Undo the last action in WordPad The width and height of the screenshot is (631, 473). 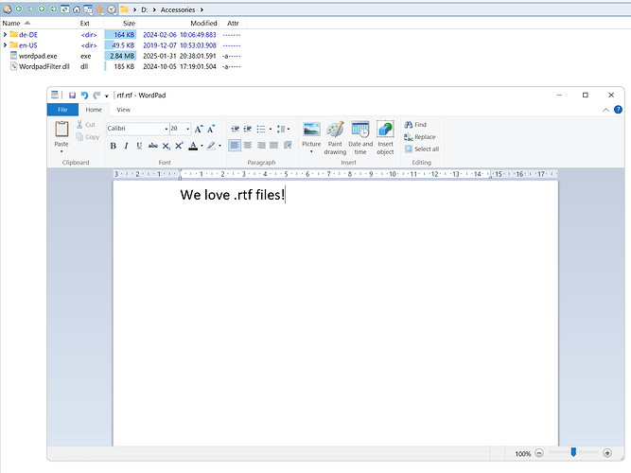coord(84,96)
